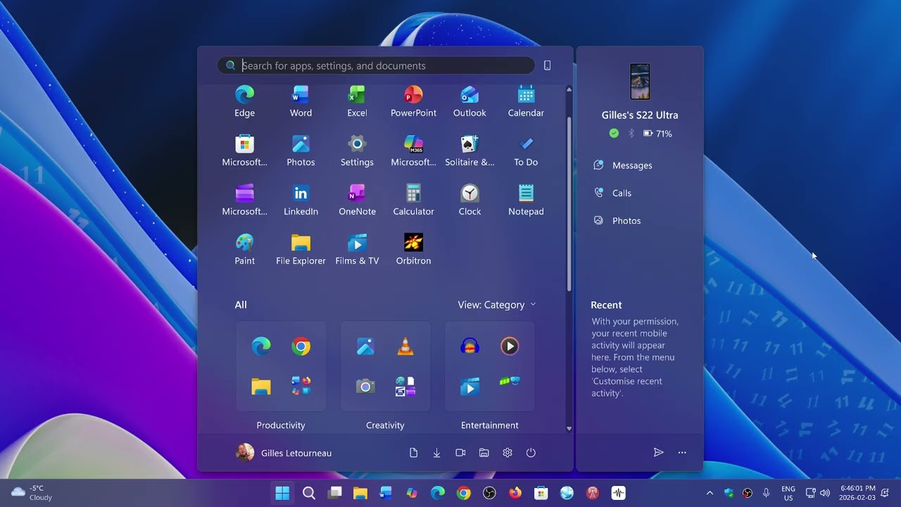Open the Clock app
Image resolution: width=901 pixels, height=507 pixels.
[x=470, y=201]
